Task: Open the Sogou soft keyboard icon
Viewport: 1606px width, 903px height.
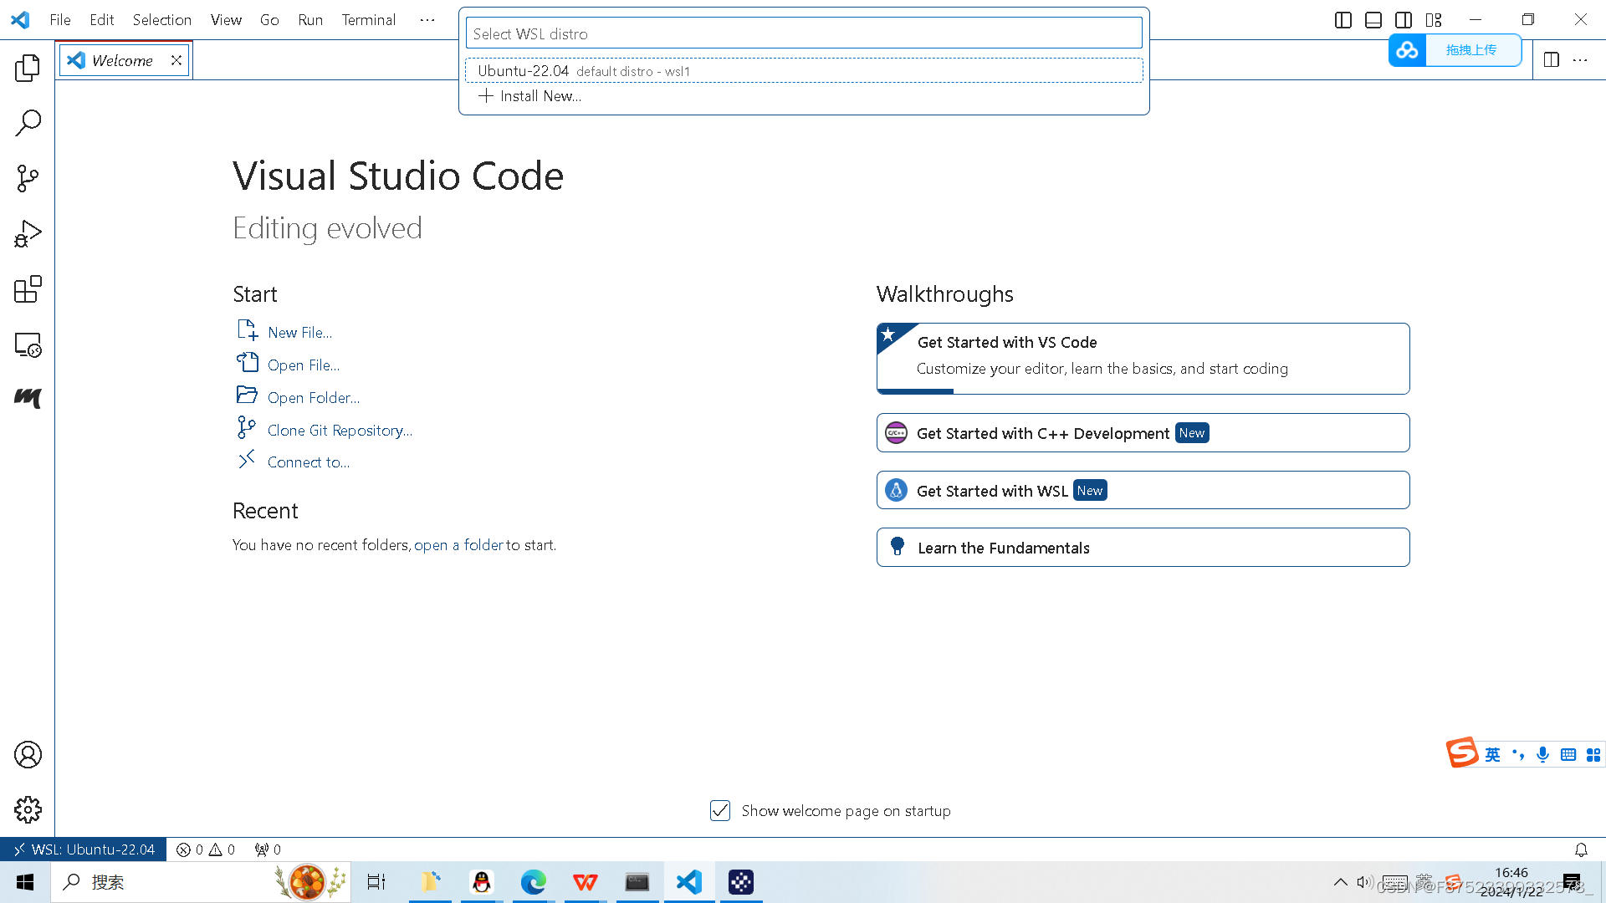Action: [x=1568, y=755]
